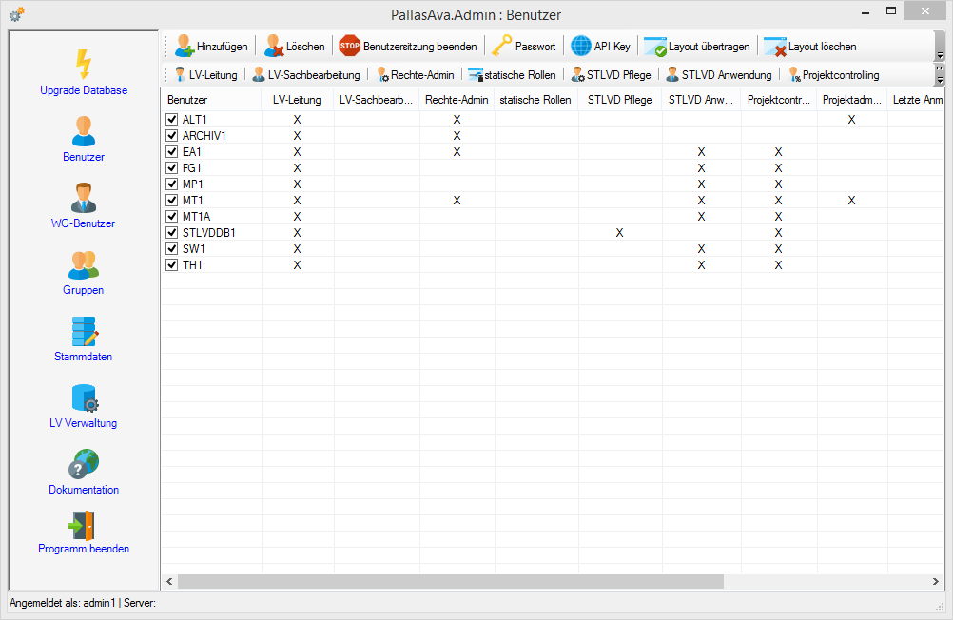Click Layout übertragen in toolbar
953x620 pixels.
coord(696,47)
